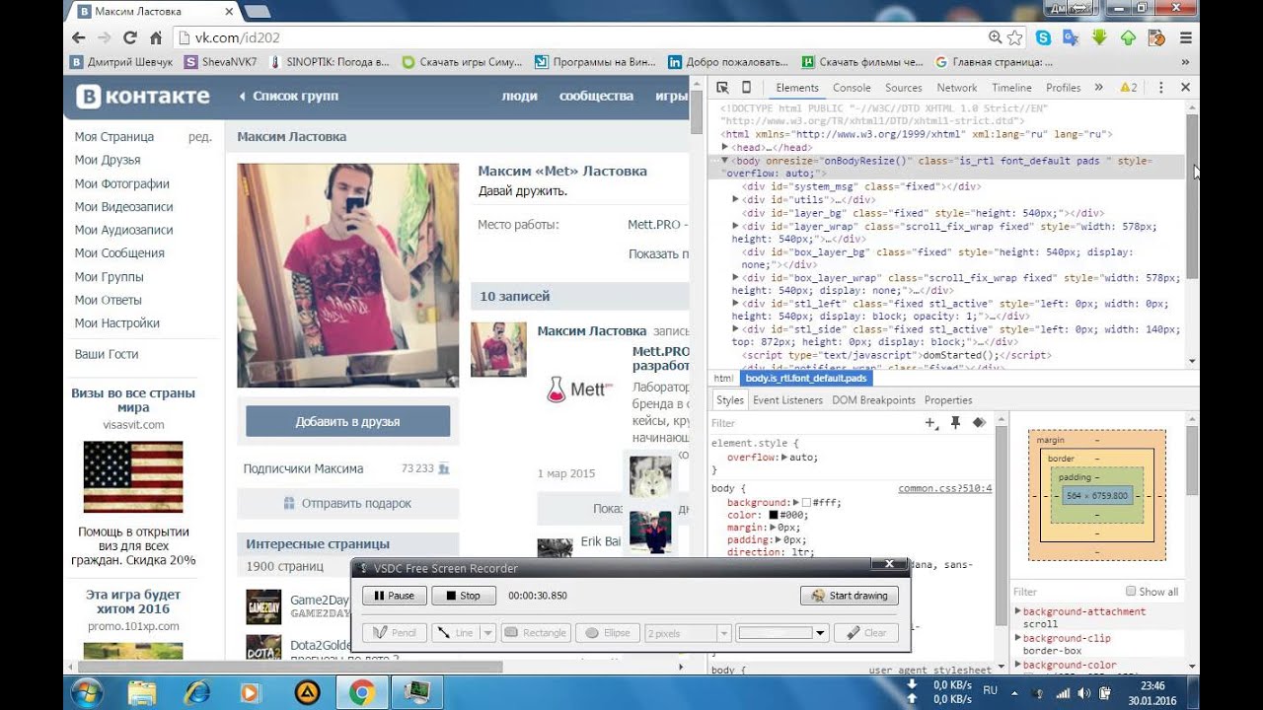
Task: Click Start drawing in the recorder
Action: pos(850,596)
